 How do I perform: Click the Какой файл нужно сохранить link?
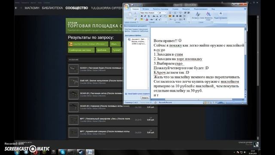click(x=138, y=94)
